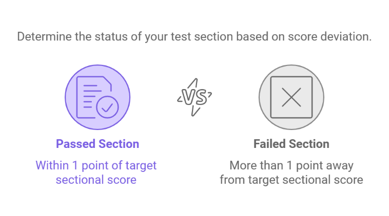Click the purple "sectional score" line
The image size is (389, 216).
point(96,180)
